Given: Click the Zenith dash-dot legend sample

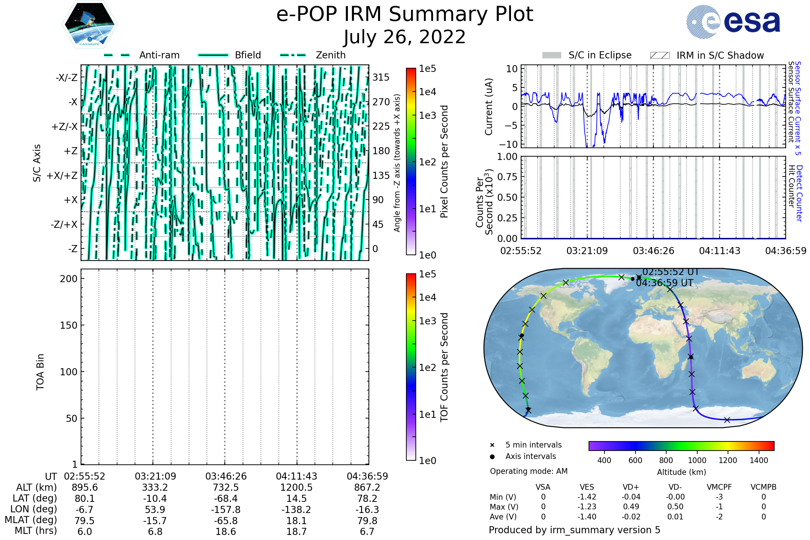Looking at the screenshot, I should [293, 55].
